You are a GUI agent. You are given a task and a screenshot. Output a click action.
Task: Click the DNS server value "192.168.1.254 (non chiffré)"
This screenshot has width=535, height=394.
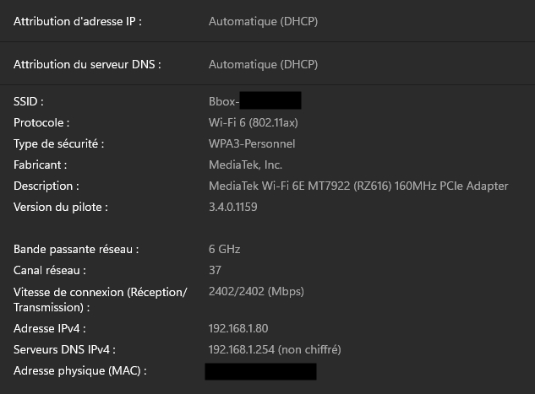tap(275, 349)
